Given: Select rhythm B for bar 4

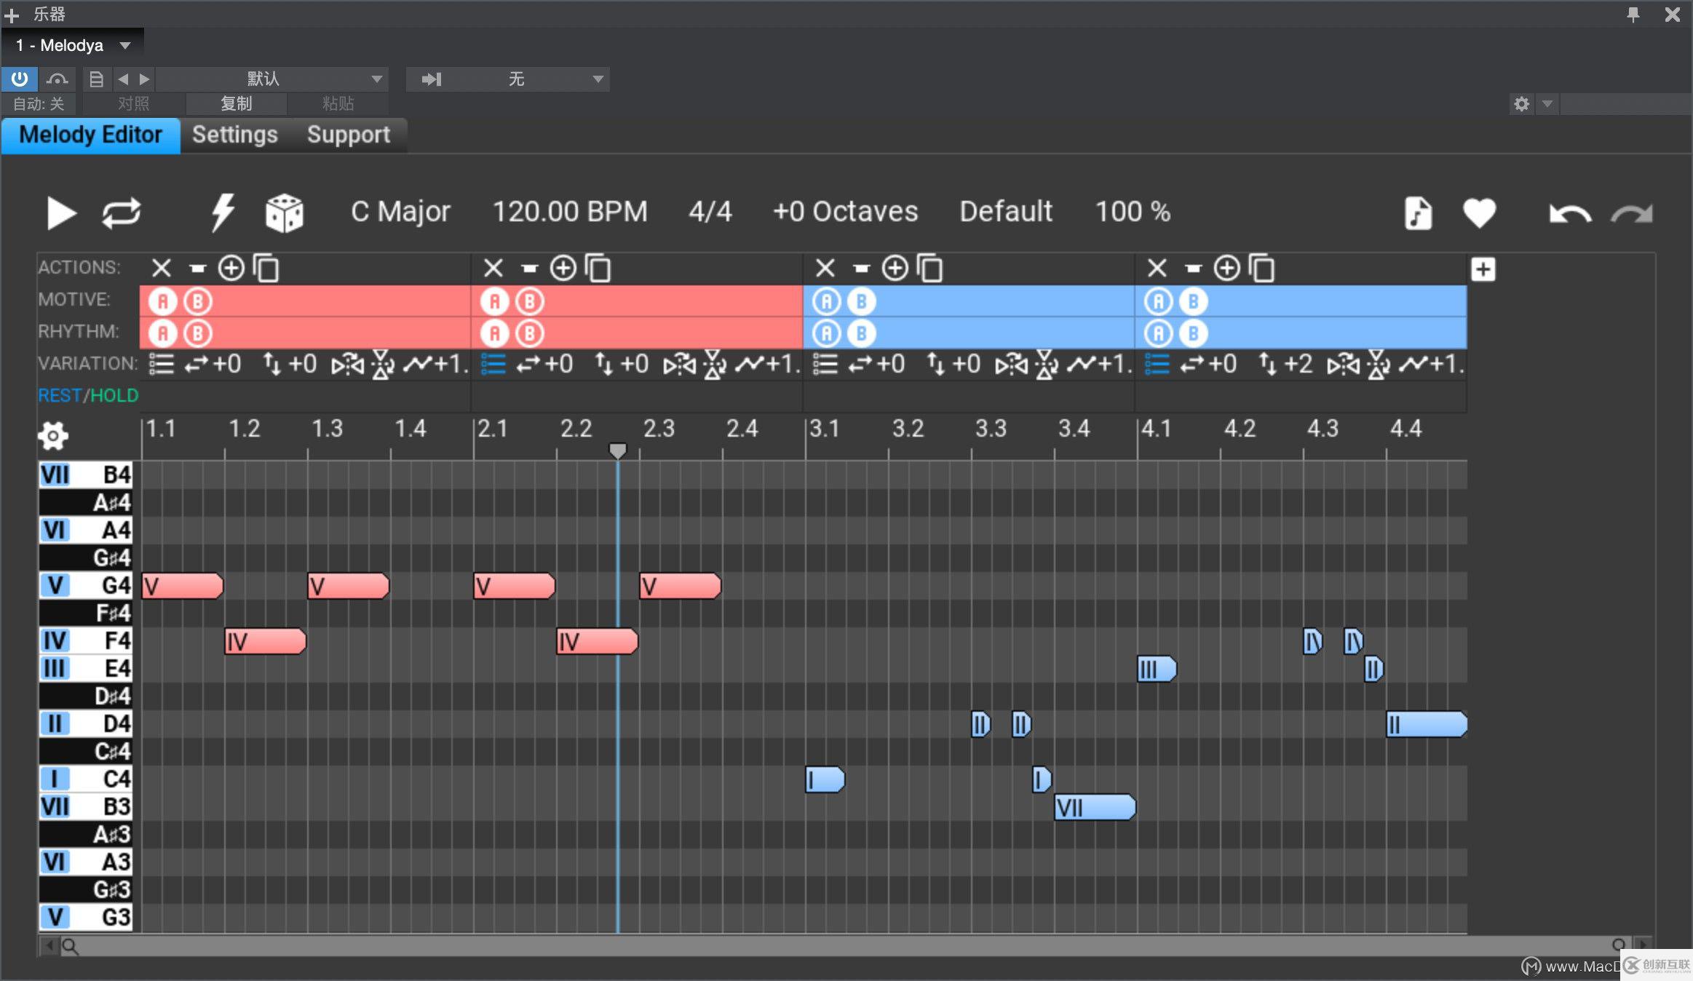Looking at the screenshot, I should [1194, 333].
